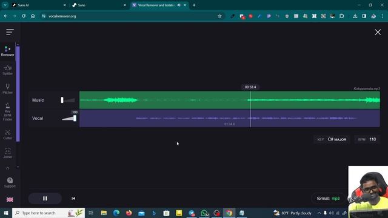Open the Extensions puzzle icon
The height and width of the screenshot is (218, 388).
coord(342,16)
